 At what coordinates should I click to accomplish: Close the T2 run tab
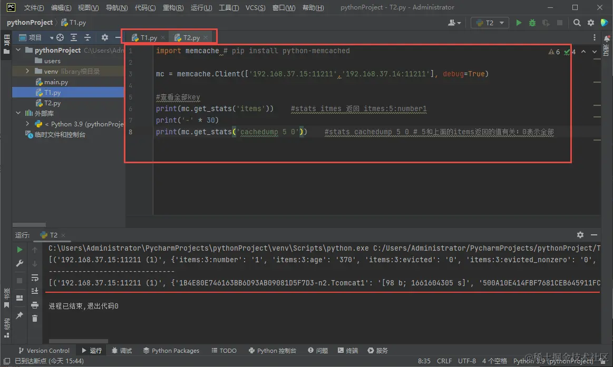pyautogui.click(x=63, y=235)
